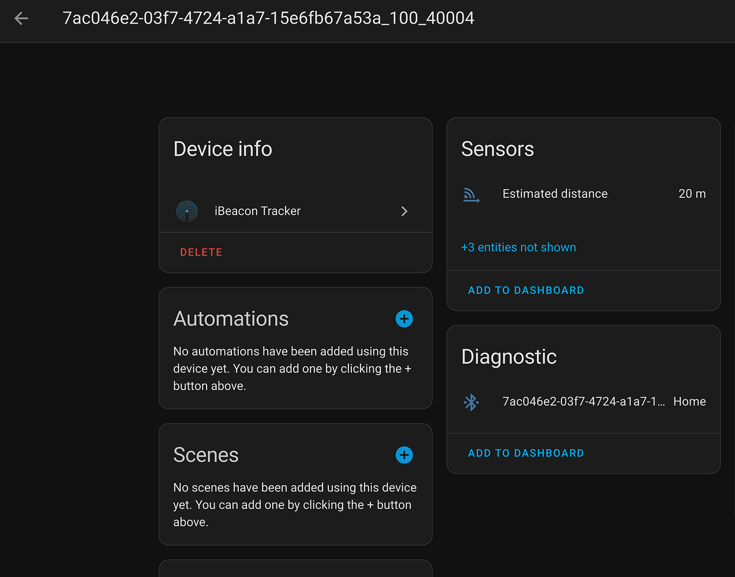Add Diagnostic card to dashboard
The image size is (735, 577).
(526, 453)
